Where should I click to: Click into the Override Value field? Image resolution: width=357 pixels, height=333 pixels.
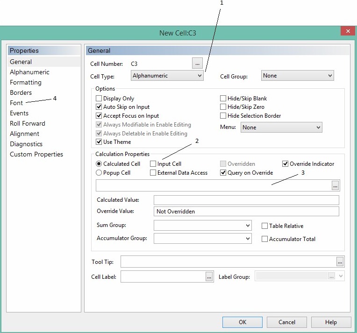pos(246,212)
